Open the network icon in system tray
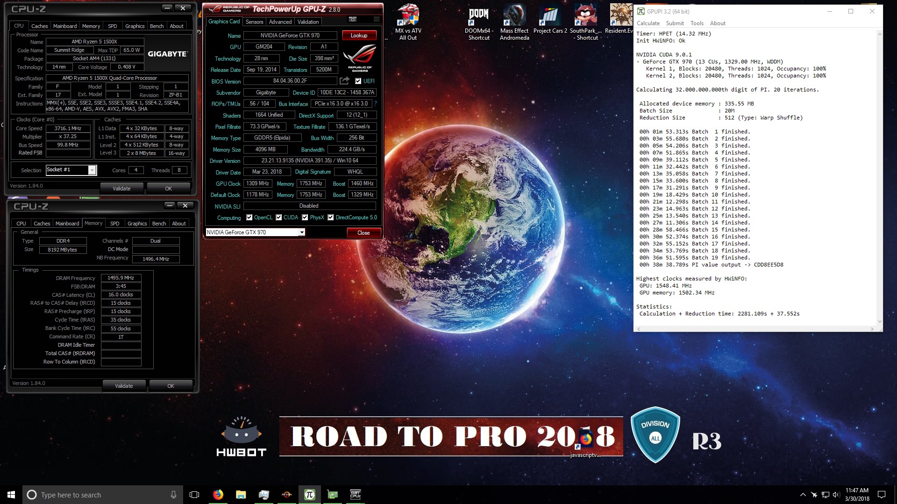The height and width of the screenshot is (504, 897). pyautogui.click(x=825, y=495)
